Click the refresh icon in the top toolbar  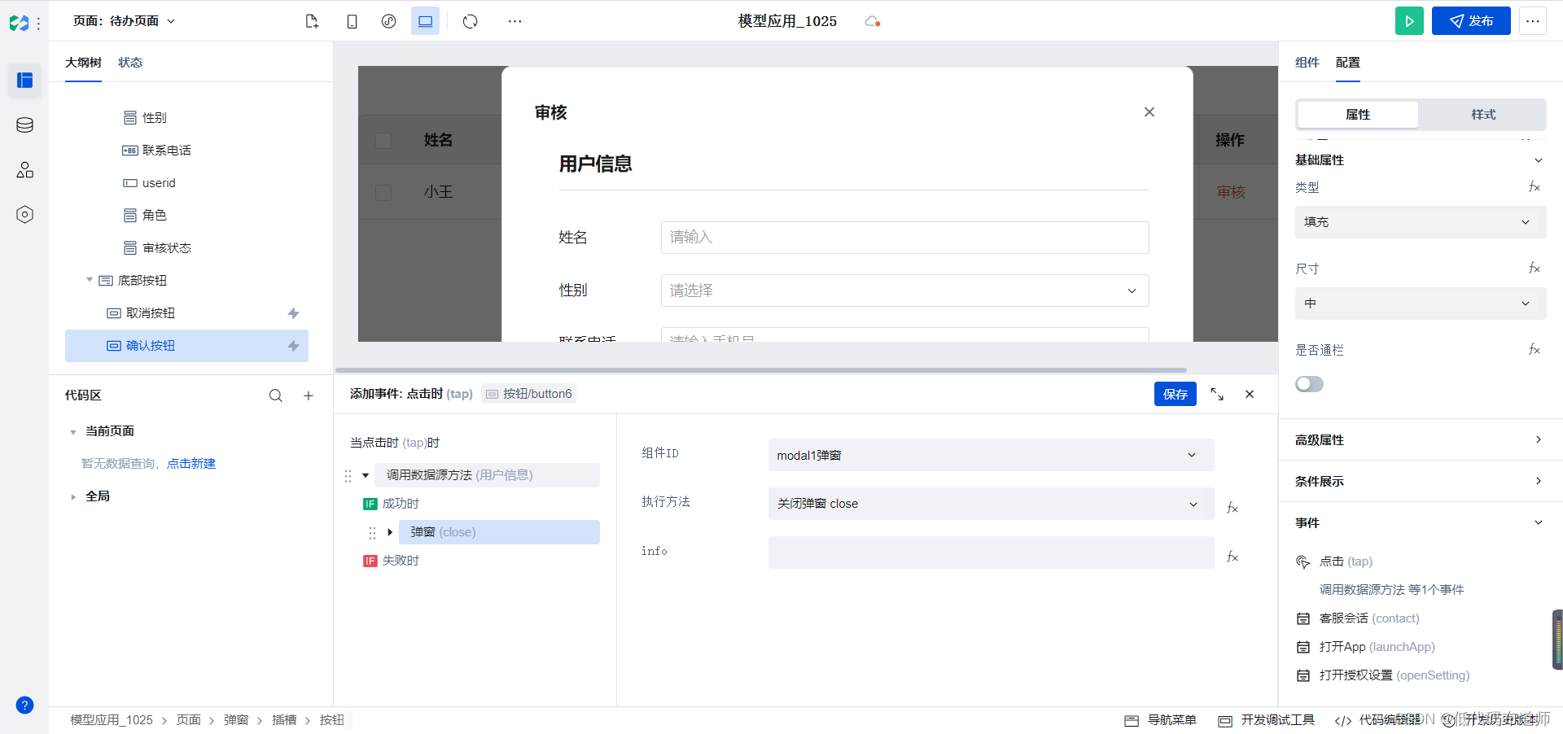(x=470, y=21)
